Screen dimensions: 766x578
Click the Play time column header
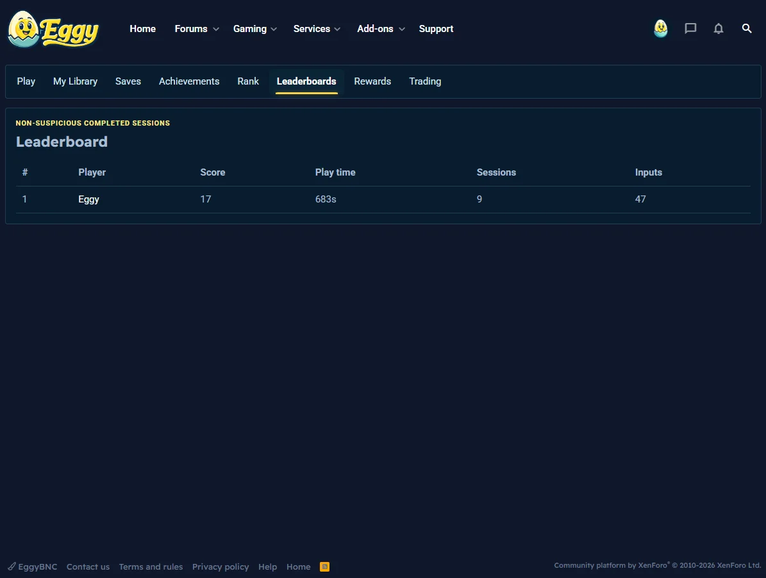pos(335,172)
